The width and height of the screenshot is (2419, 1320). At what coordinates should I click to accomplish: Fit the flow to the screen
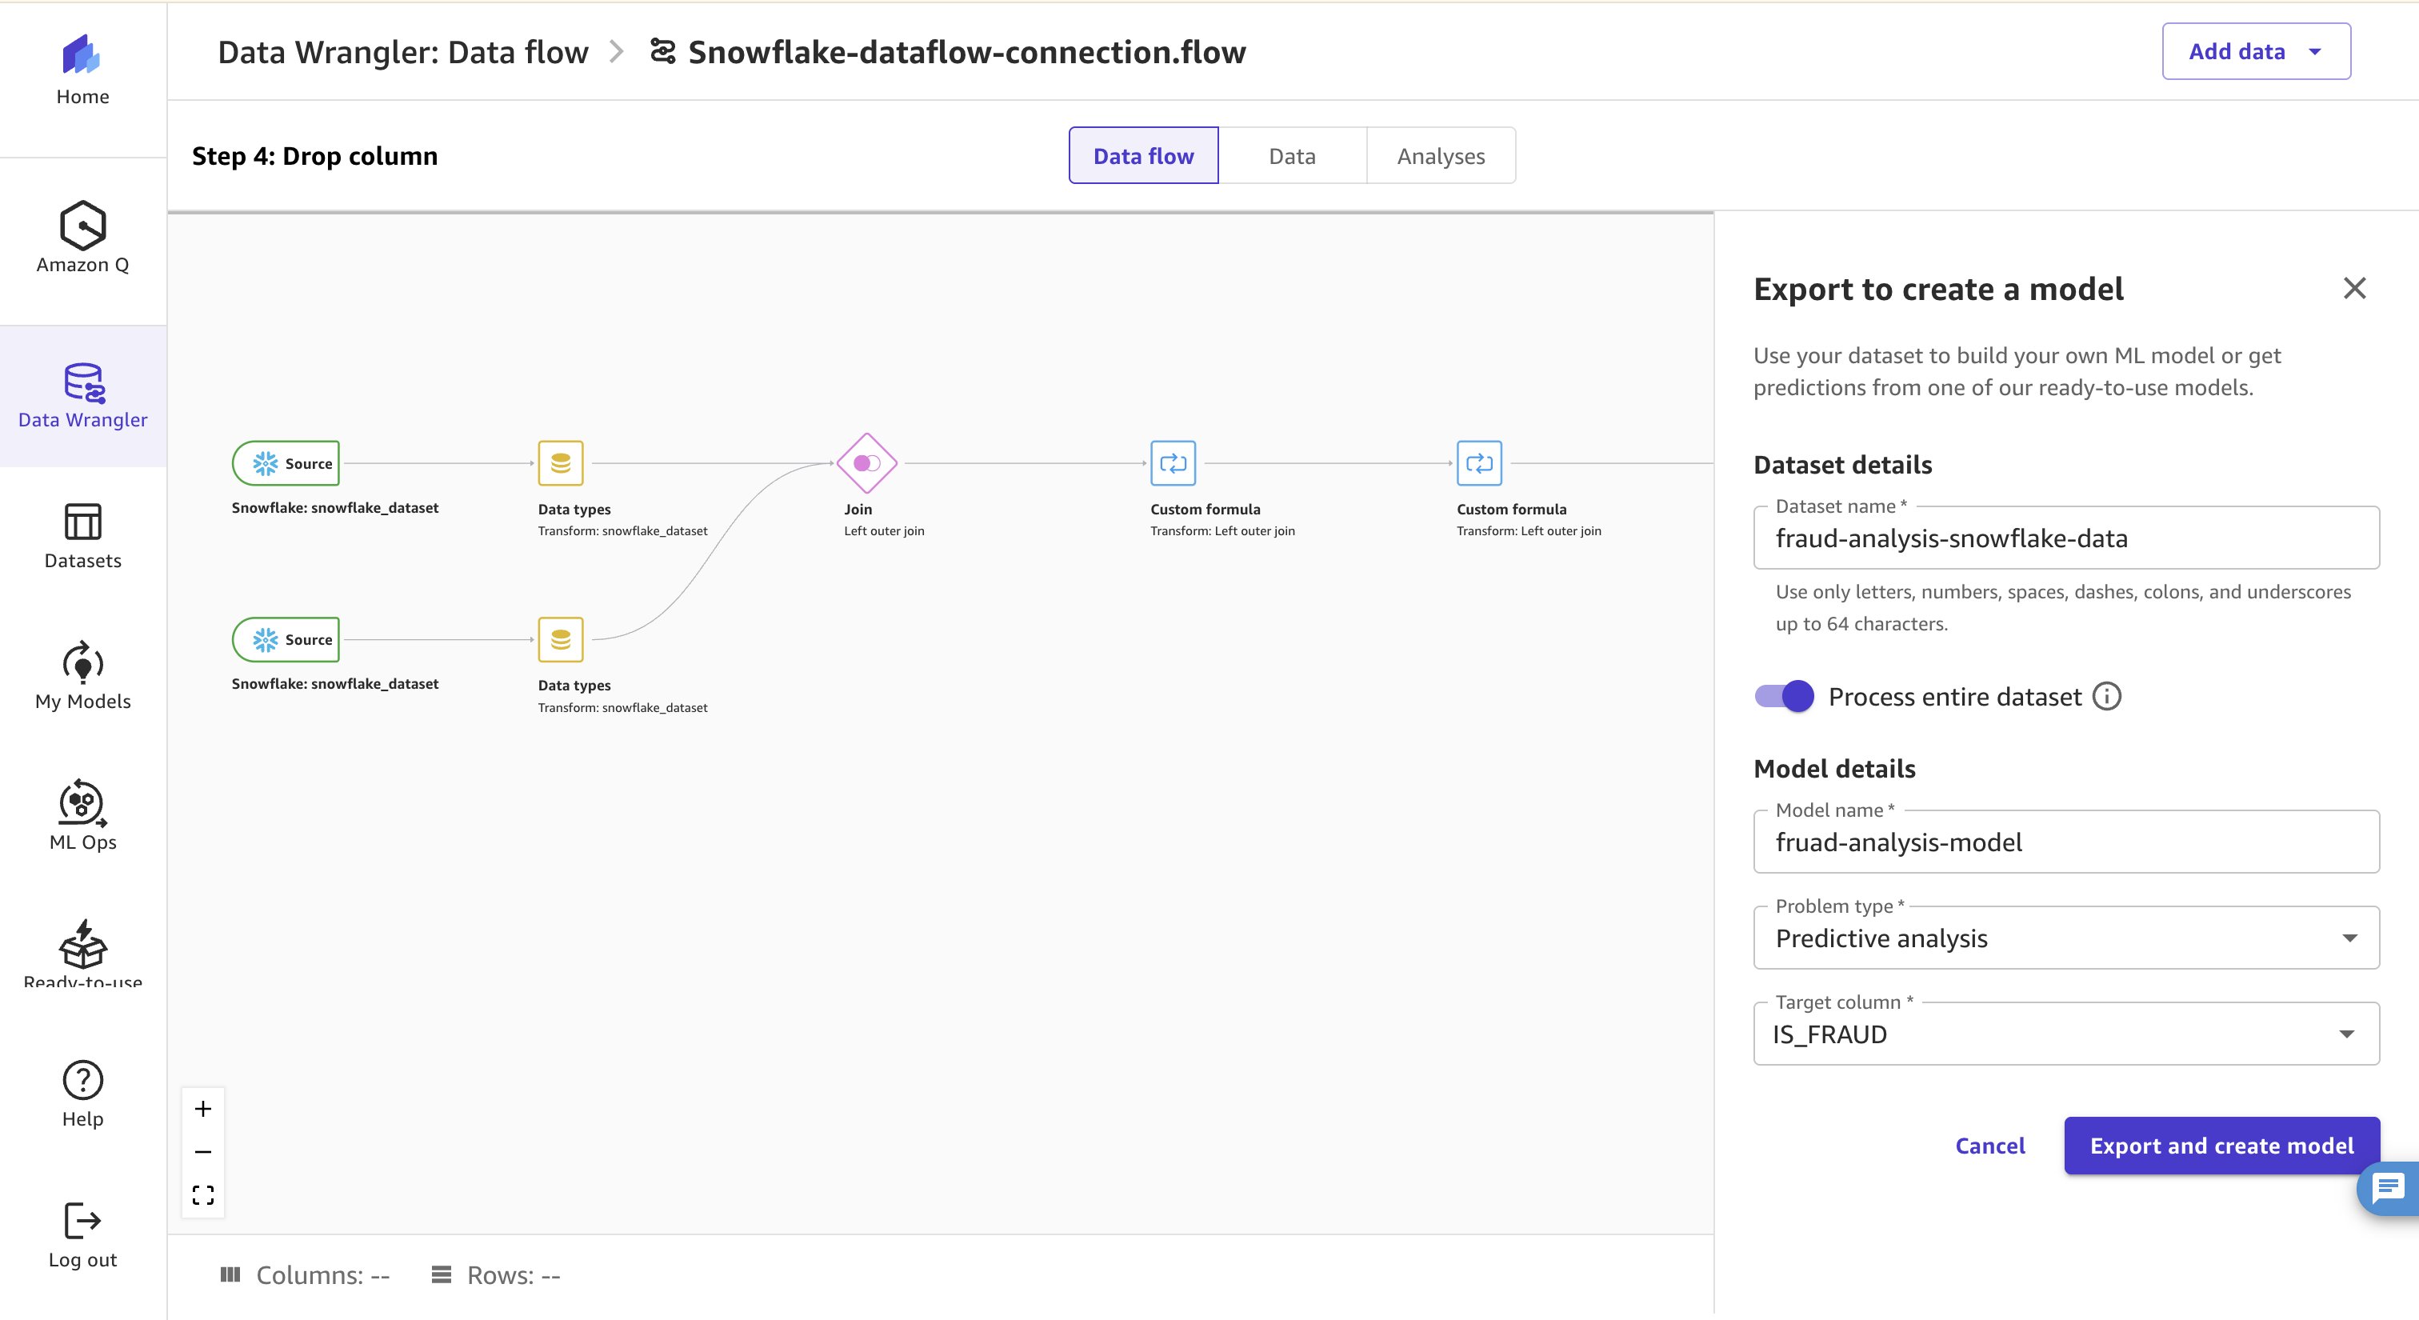[x=203, y=1195]
